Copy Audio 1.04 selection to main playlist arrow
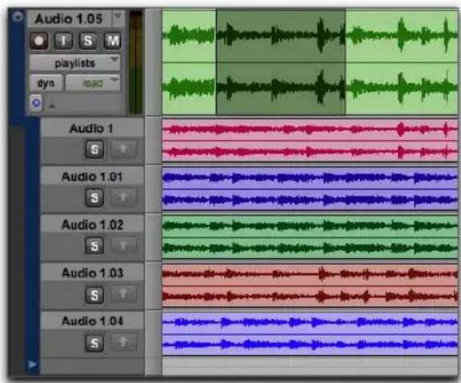The image size is (461, 383). click(123, 342)
